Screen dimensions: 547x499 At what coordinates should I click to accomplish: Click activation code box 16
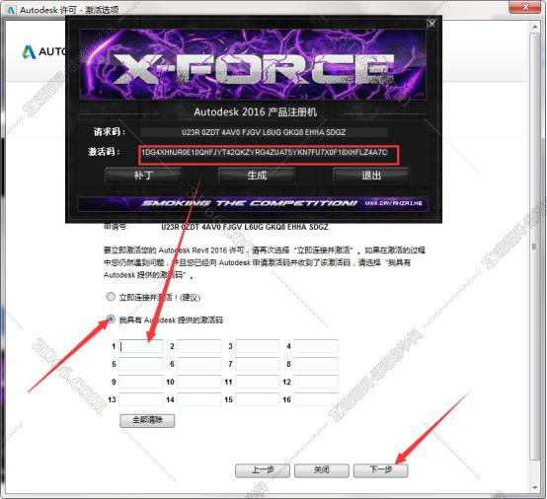[316, 399]
